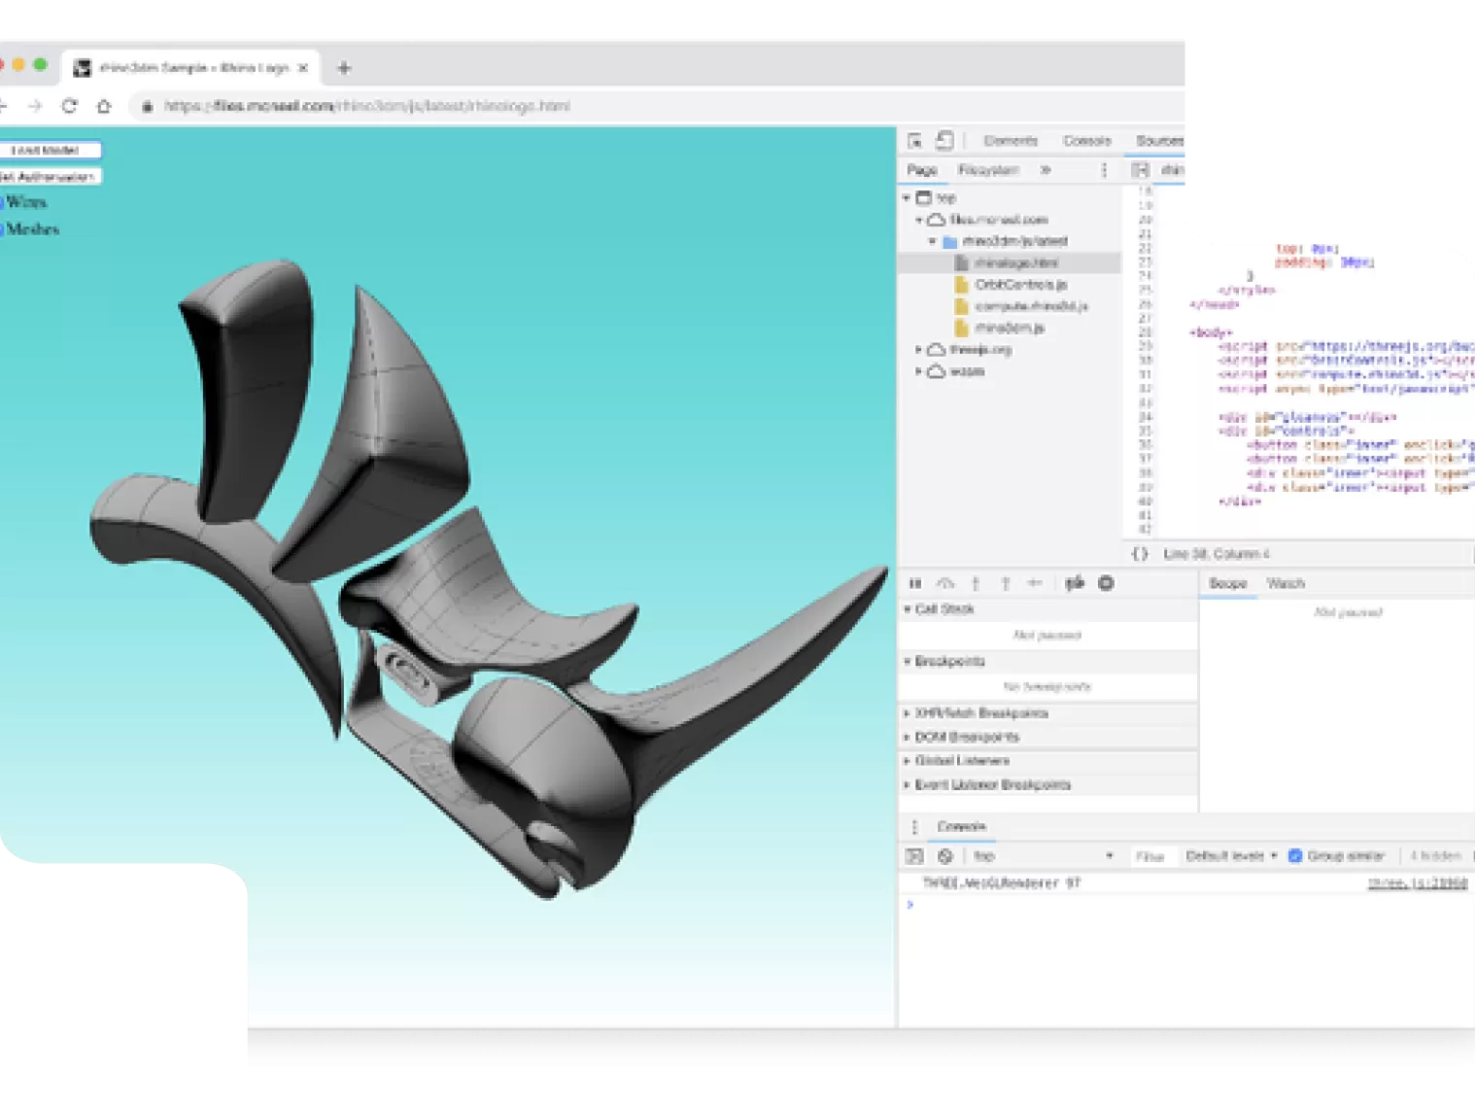The height and width of the screenshot is (1108, 1476).
Task: Click the Filter input field in console
Action: point(1153,856)
